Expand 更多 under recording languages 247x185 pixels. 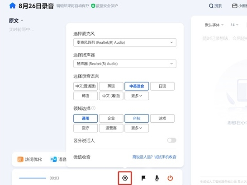pos(137,96)
